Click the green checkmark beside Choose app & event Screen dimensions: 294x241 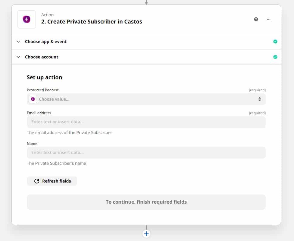pyautogui.click(x=275, y=42)
